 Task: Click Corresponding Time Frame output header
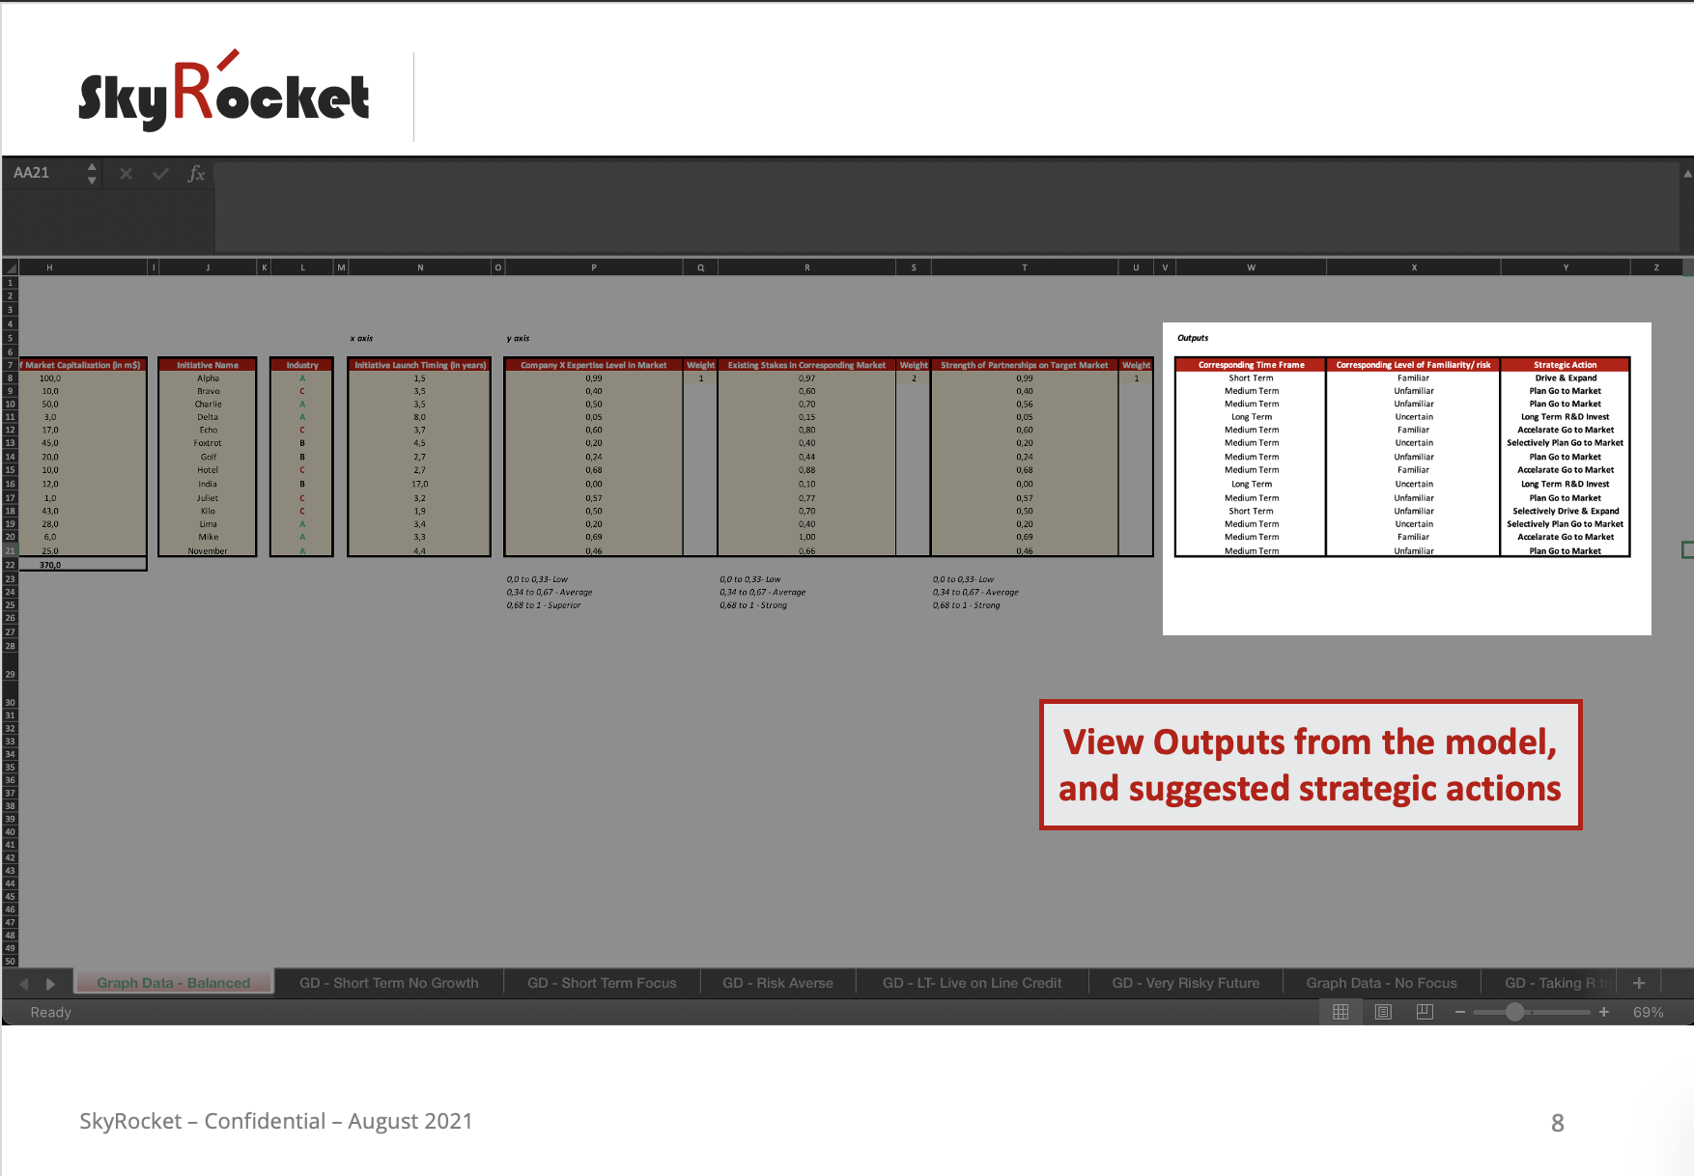(1251, 365)
